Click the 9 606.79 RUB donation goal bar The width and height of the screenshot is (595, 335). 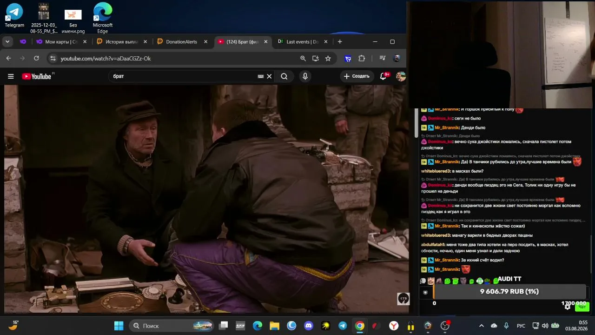509,292
